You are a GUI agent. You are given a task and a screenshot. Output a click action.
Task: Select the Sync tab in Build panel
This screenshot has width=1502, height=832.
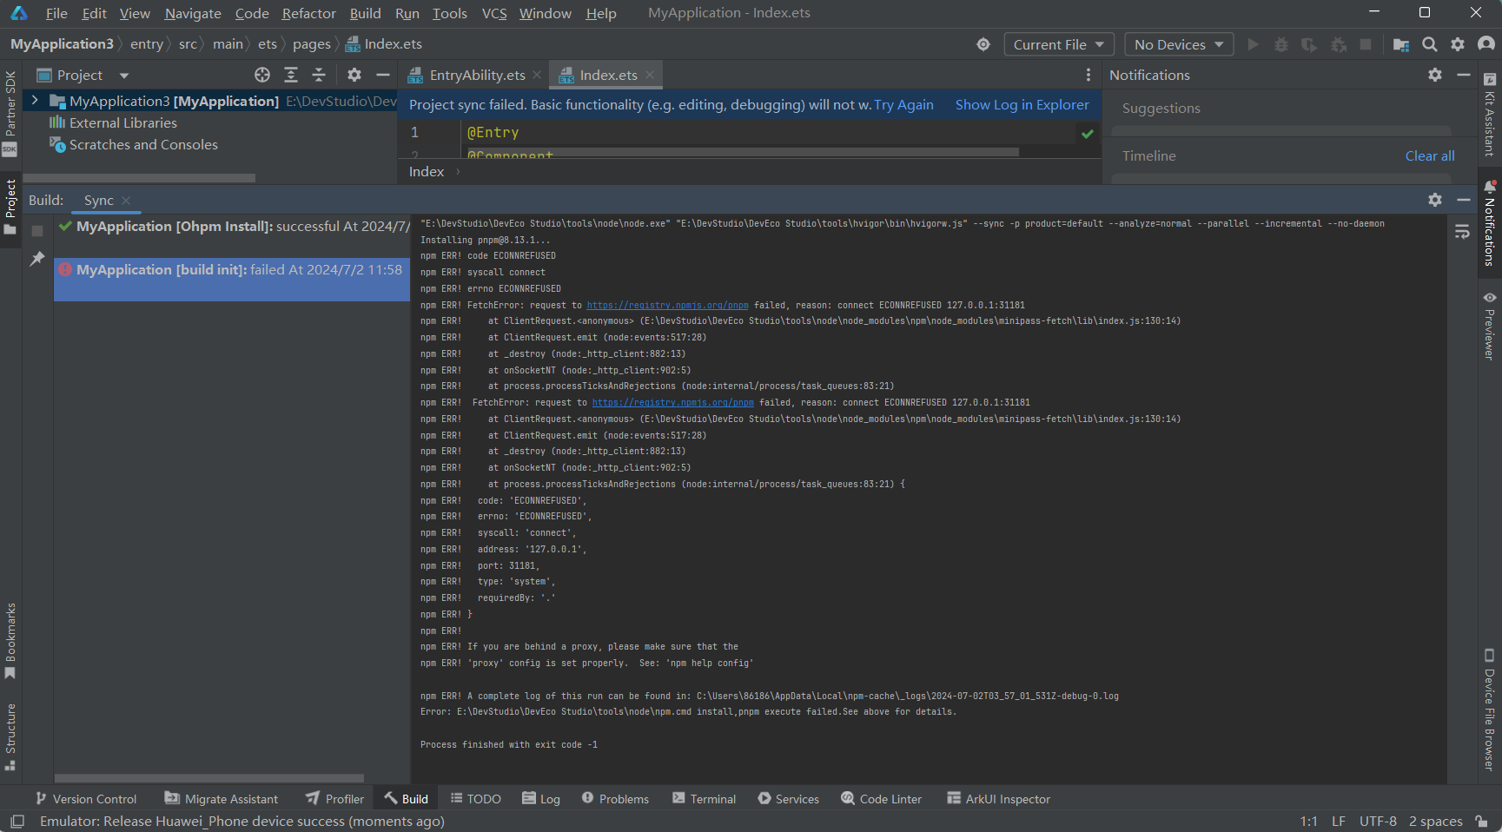(99, 201)
